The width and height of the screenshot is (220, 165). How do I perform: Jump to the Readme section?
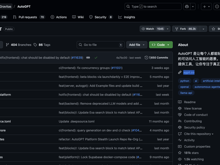click(x=189, y=102)
